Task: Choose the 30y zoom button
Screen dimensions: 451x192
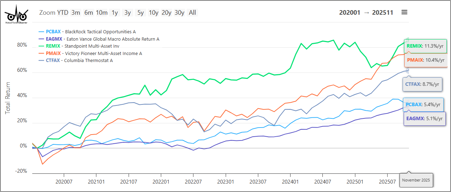Action: pyautogui.click(x=179, y=13)
